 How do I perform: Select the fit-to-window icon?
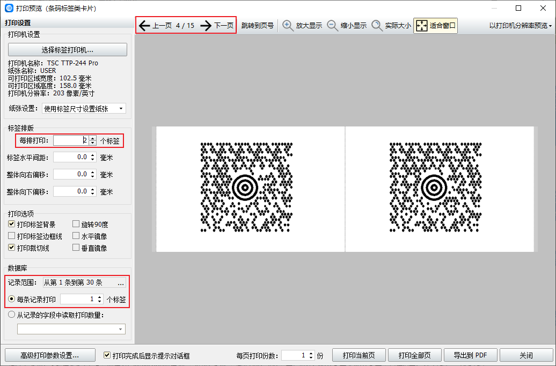click(422, 26)
